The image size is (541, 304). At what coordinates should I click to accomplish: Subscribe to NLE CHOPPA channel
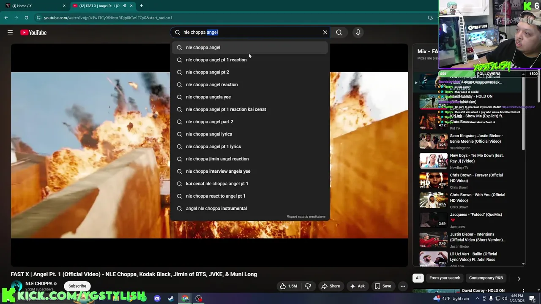coord(77,286)
